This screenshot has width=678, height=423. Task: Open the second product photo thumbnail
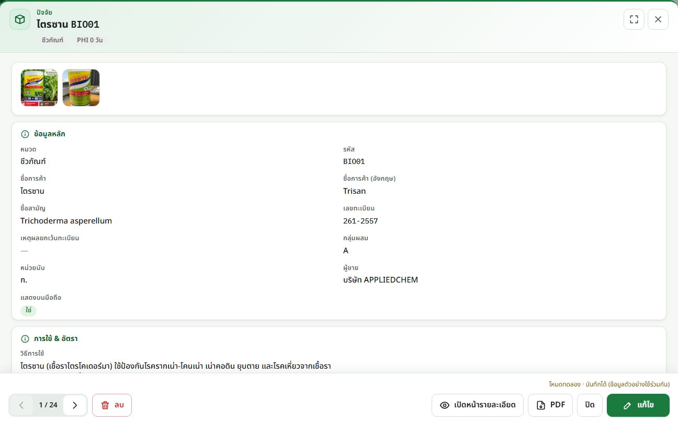[x=81, y=88]
